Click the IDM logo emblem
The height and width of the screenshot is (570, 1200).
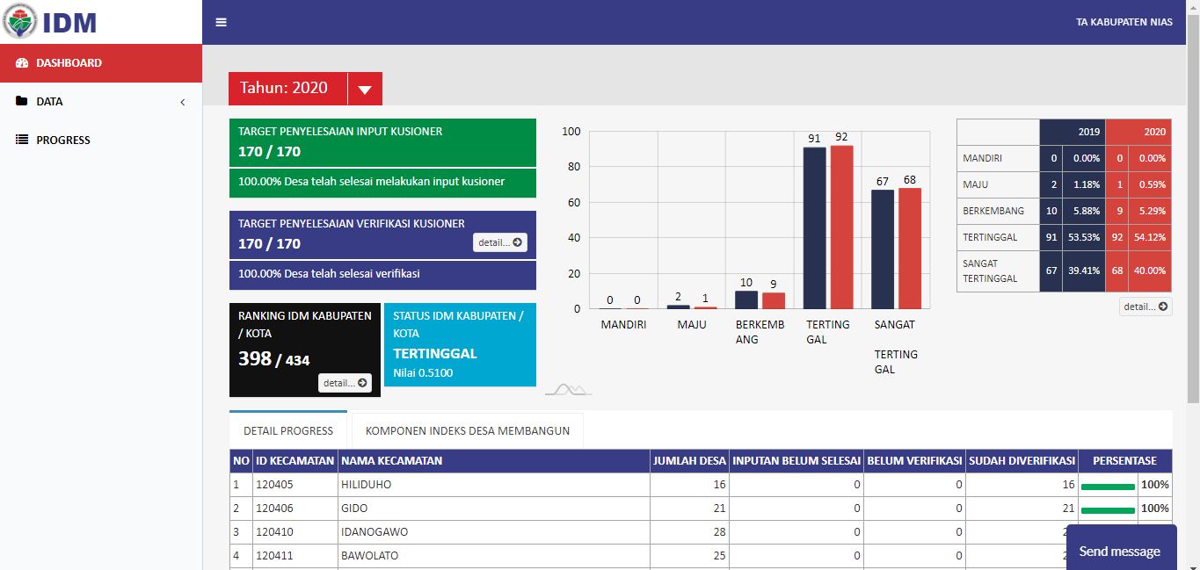pyautogui.click(x=20, y=22)
